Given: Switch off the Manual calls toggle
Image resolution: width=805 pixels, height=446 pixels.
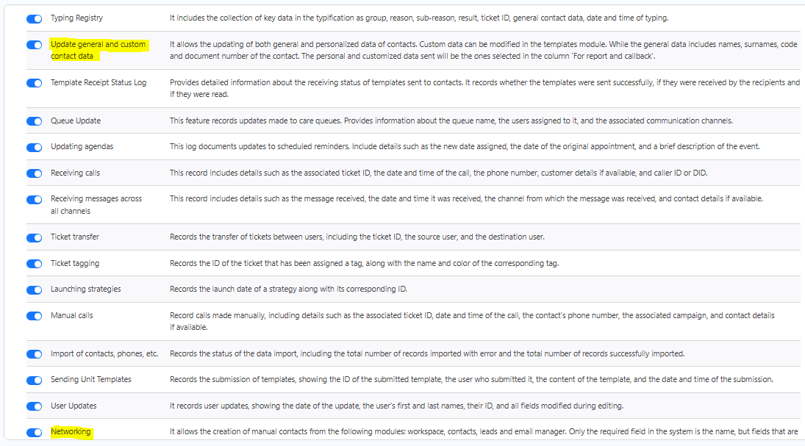Looking at the screenshot, I should pyautogui.click(x=34, y=316).
